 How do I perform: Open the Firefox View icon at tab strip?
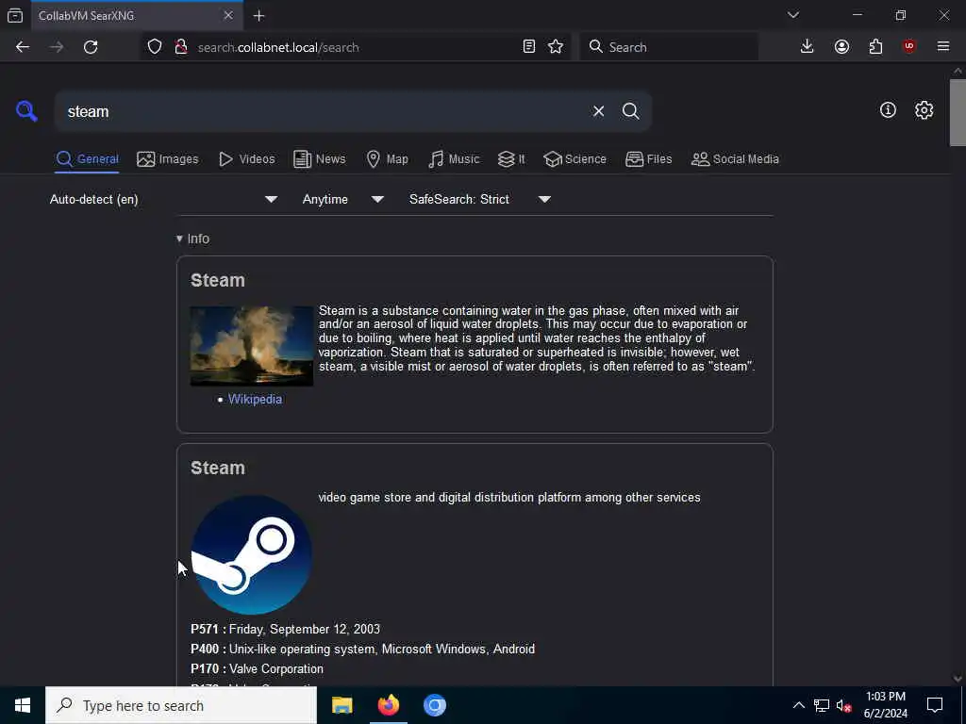pos(15,15)
